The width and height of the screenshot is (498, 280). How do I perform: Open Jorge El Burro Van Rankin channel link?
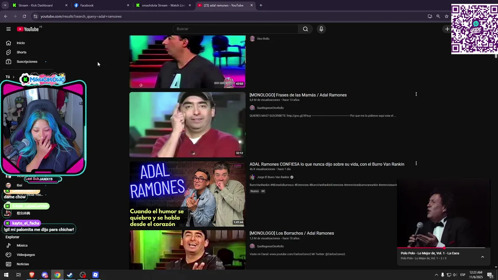click(x=273, y=177)
